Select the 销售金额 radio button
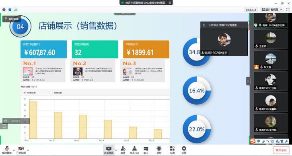 pos(51,93)
